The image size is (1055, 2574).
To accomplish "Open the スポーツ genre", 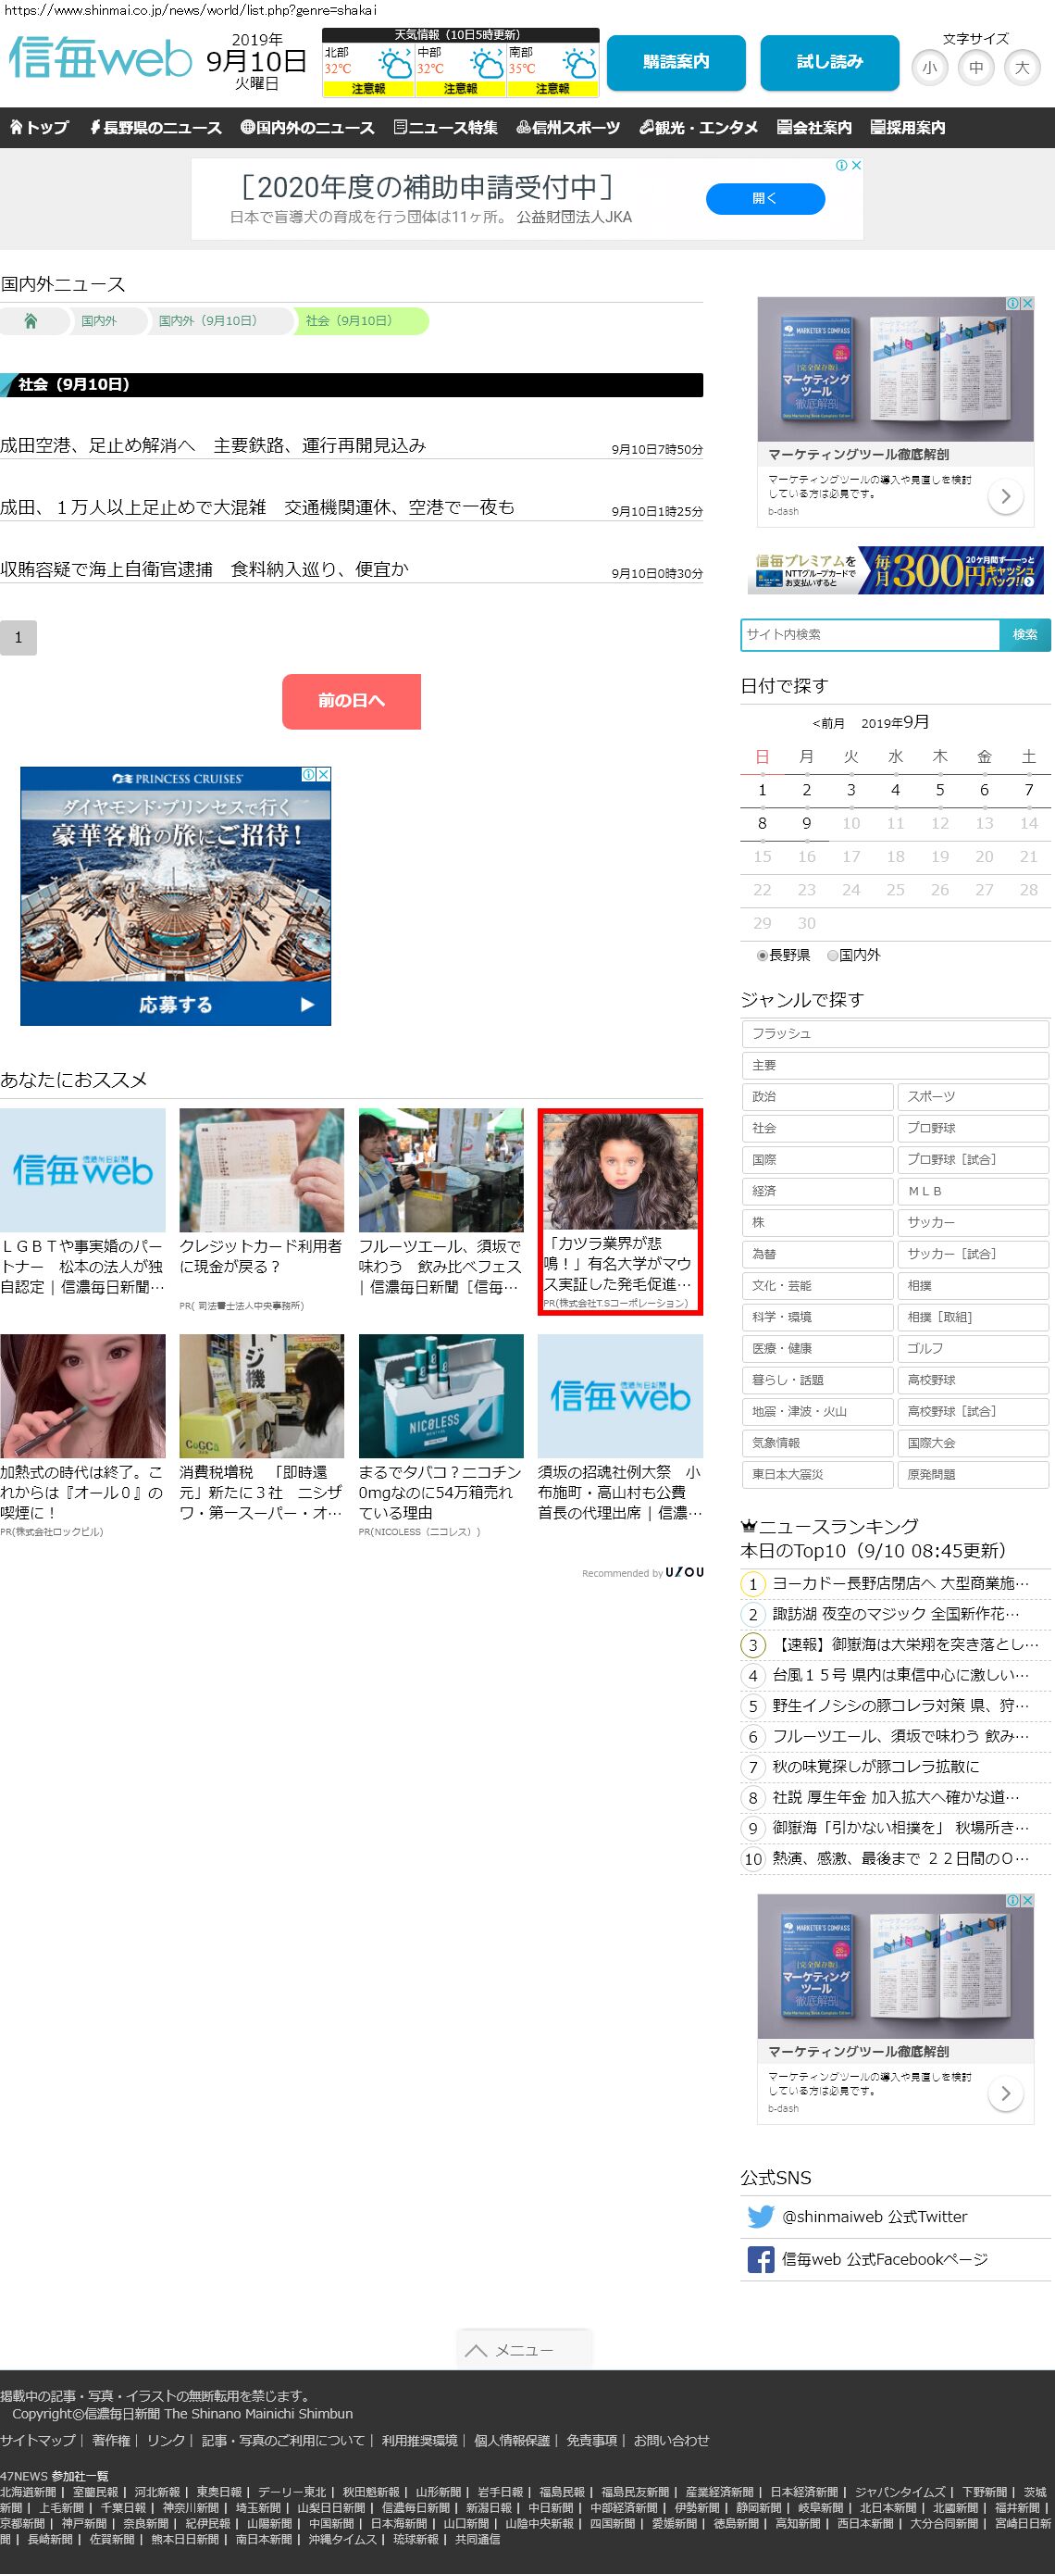I will [x=973, y=1097].
